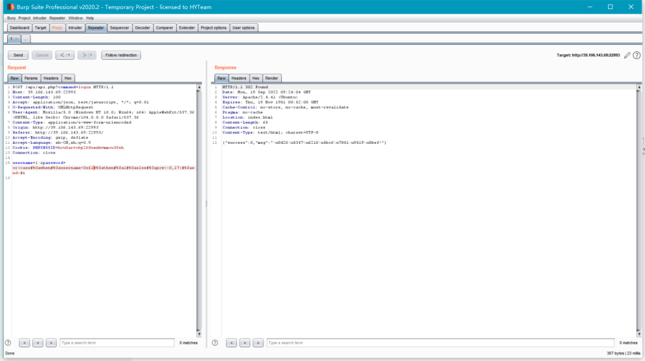Switch to the Proxy tab
This screenshot has height=361, width=645.
57,28
